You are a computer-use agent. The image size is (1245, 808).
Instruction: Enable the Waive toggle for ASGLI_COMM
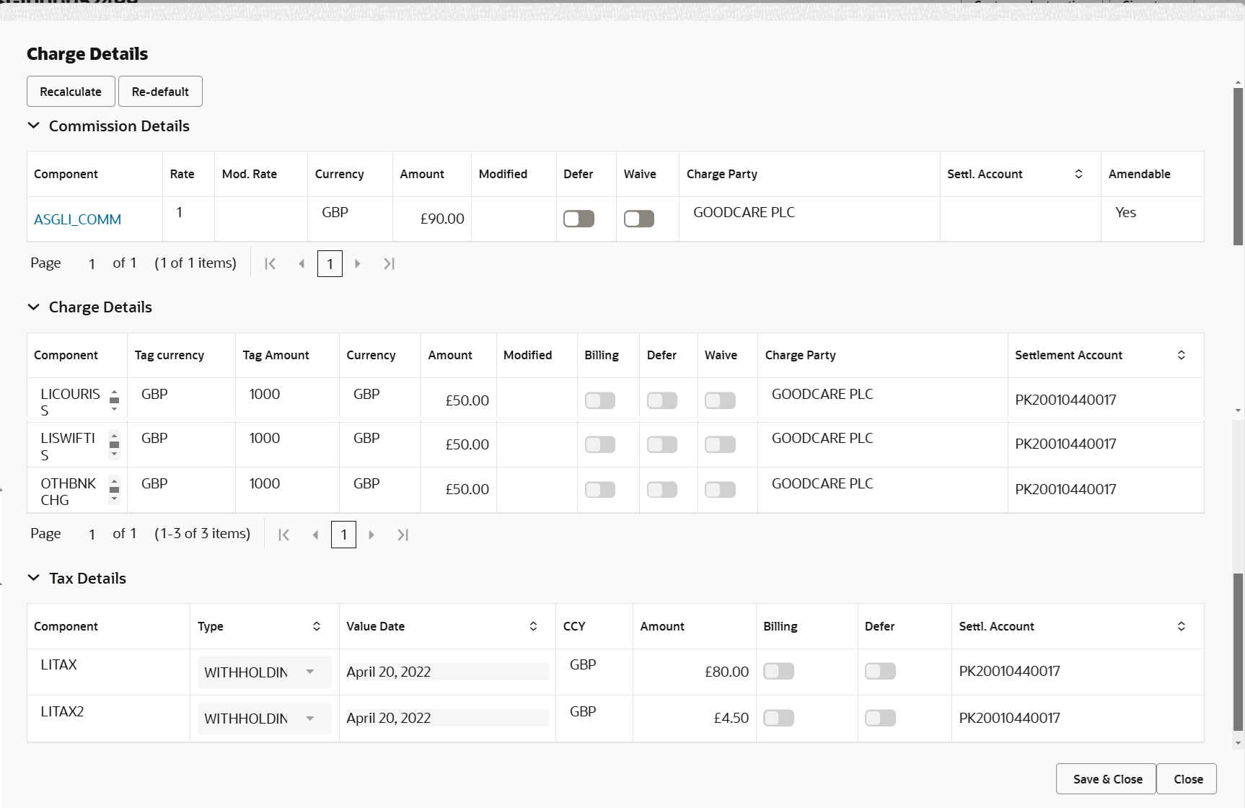click(x=638, y=219)
